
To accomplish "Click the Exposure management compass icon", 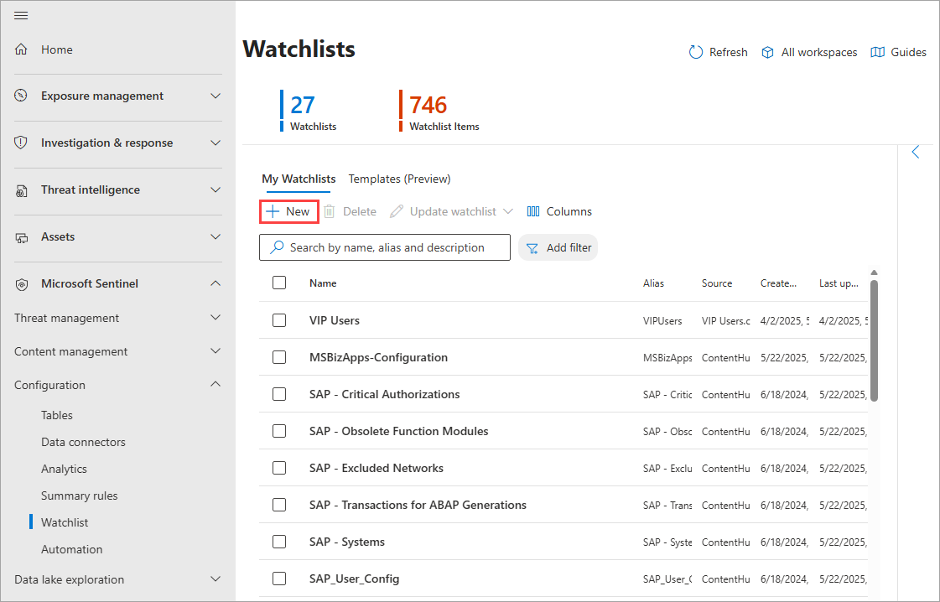I will (x=21, y=96).
